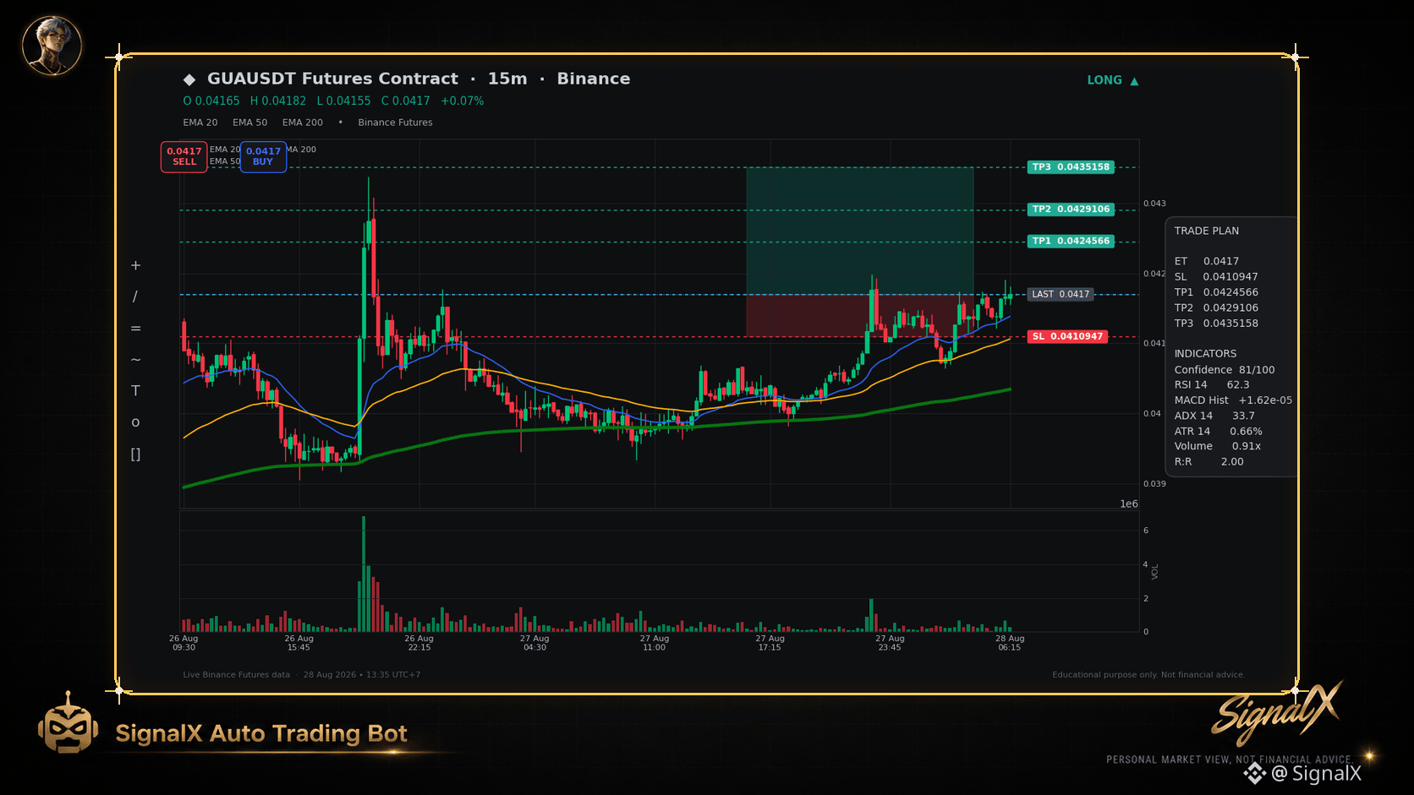Click the SL 0.0410947 trade plan row
The width and height of the screenshot is (1414, 795).
click(1216, 277)
